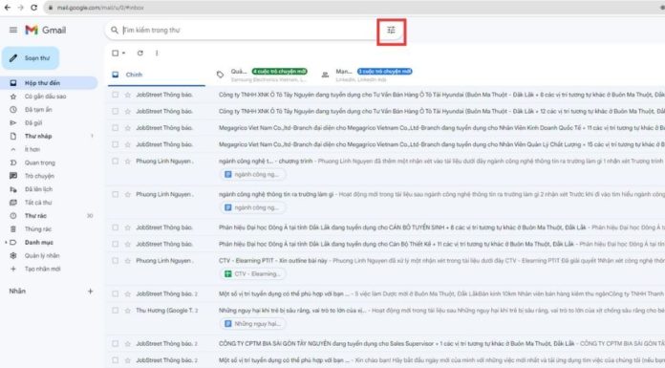Open the 'Những nguy hại...' attachment chip

point(253,324)
